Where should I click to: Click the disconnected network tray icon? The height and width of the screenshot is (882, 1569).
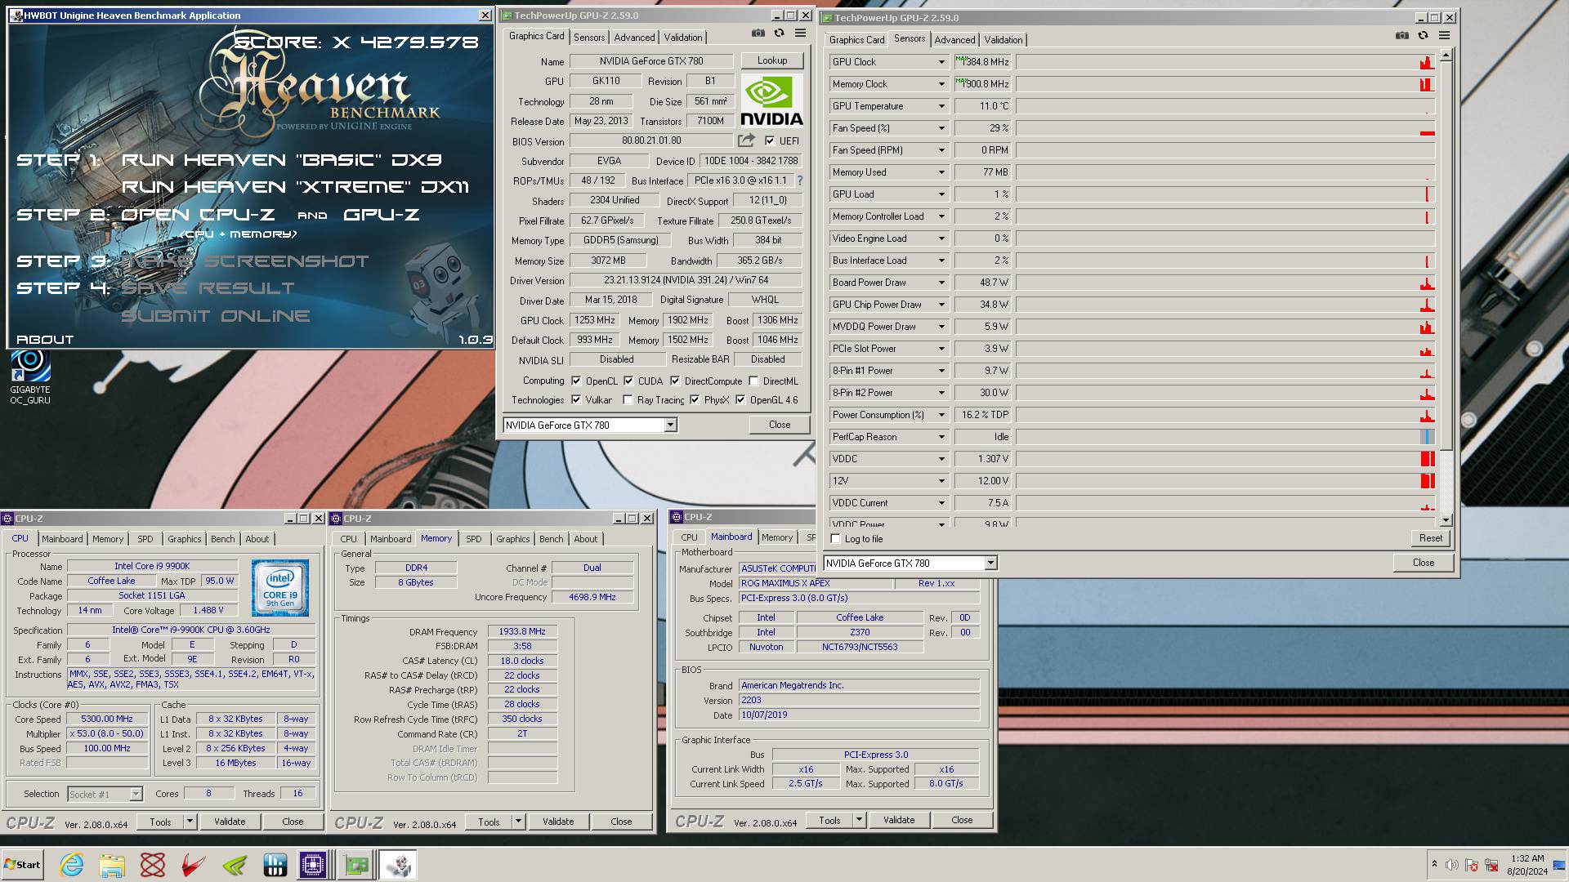click(x=1491, y=865)
